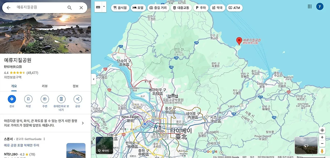
Task: Open the sponsored ad options three-dot menu
Action: (44, 139)
